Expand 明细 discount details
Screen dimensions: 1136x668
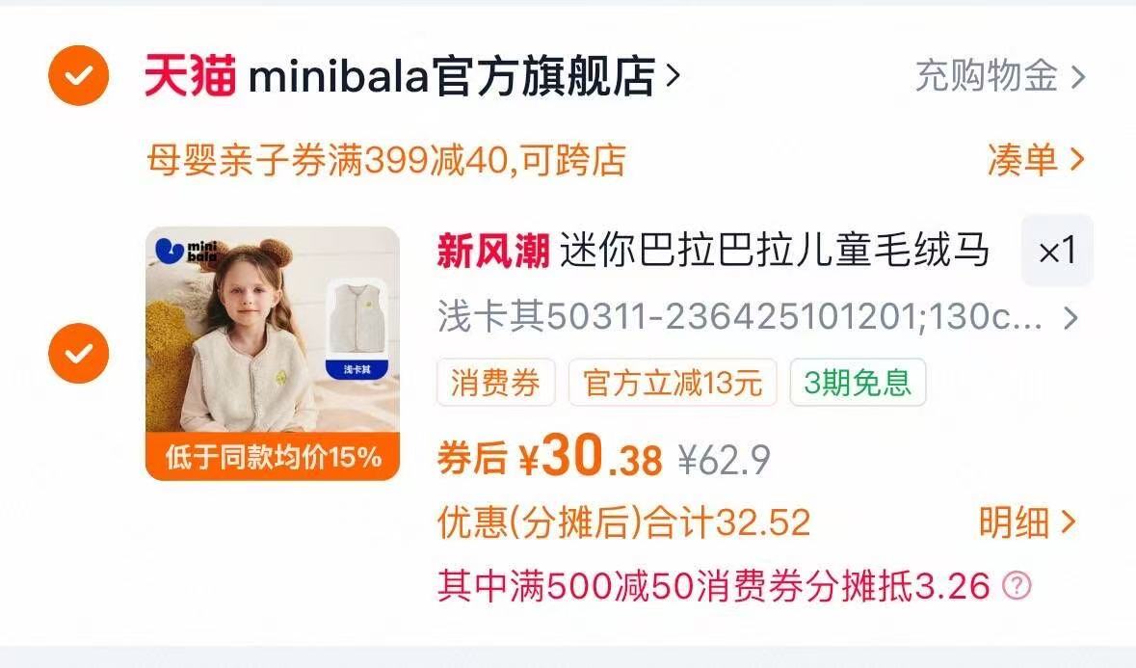1027,522
